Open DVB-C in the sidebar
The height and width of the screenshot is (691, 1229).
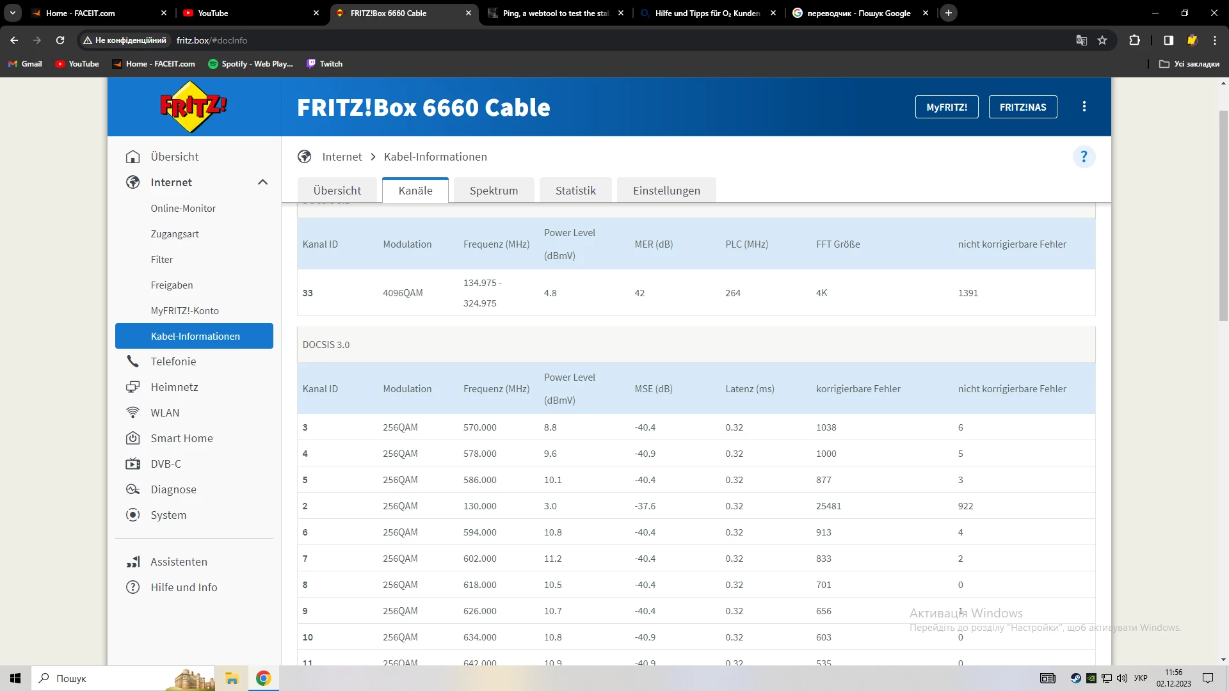[165, 464]
